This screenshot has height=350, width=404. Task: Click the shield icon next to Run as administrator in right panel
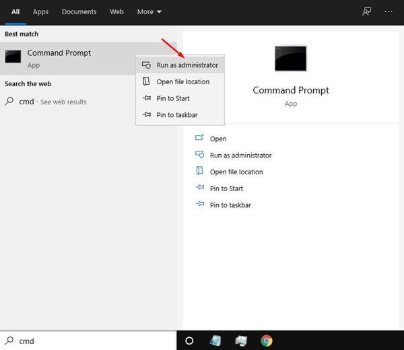tap(199, 155)
